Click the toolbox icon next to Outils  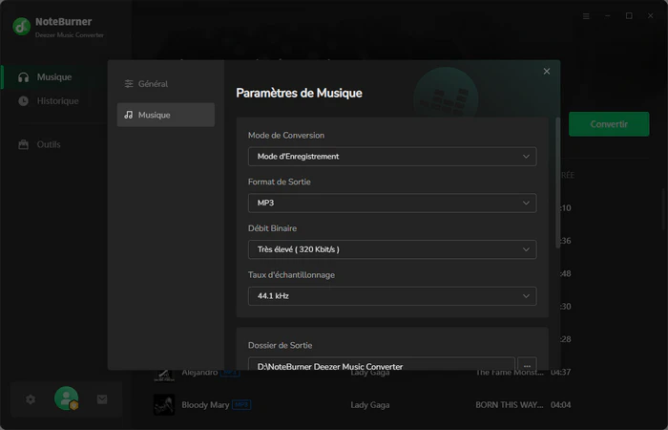[24, 144]
